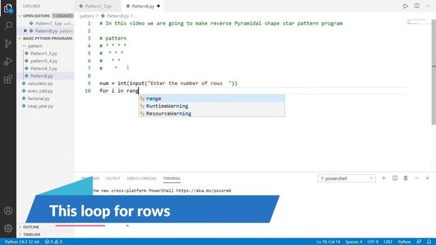Open Pattern1_3.py in the pattern folder

coord(44,53)
